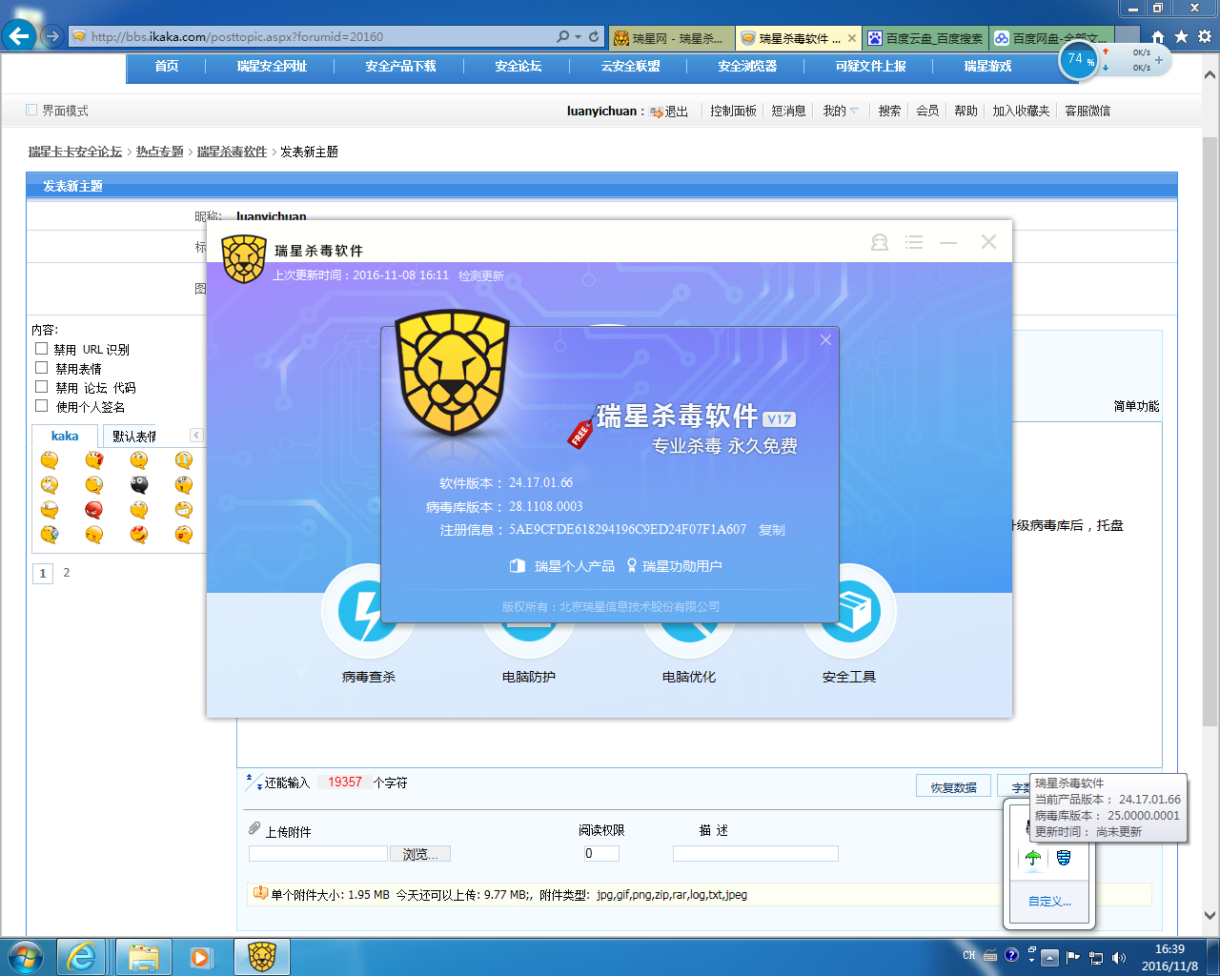This screenshot has width=1220, height=976.
Task: Click the 描述 description input field
Action: [756, 854]
